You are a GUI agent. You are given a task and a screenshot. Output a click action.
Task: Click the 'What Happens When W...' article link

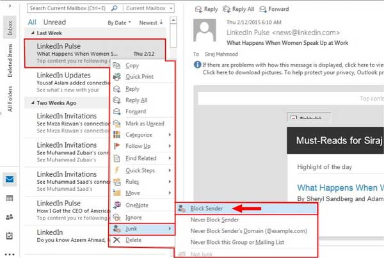pos(340,188)
